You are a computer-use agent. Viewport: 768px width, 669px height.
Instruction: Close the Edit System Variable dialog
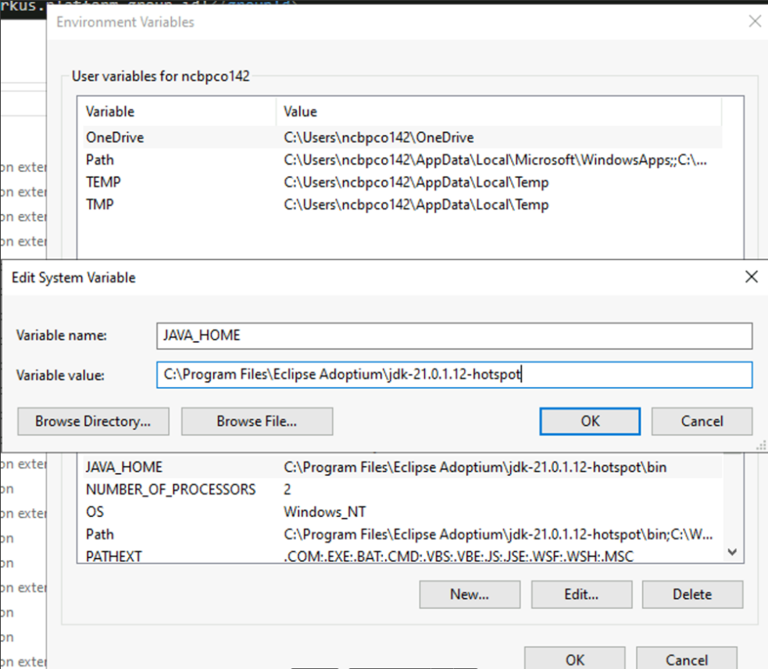(751, 276)
